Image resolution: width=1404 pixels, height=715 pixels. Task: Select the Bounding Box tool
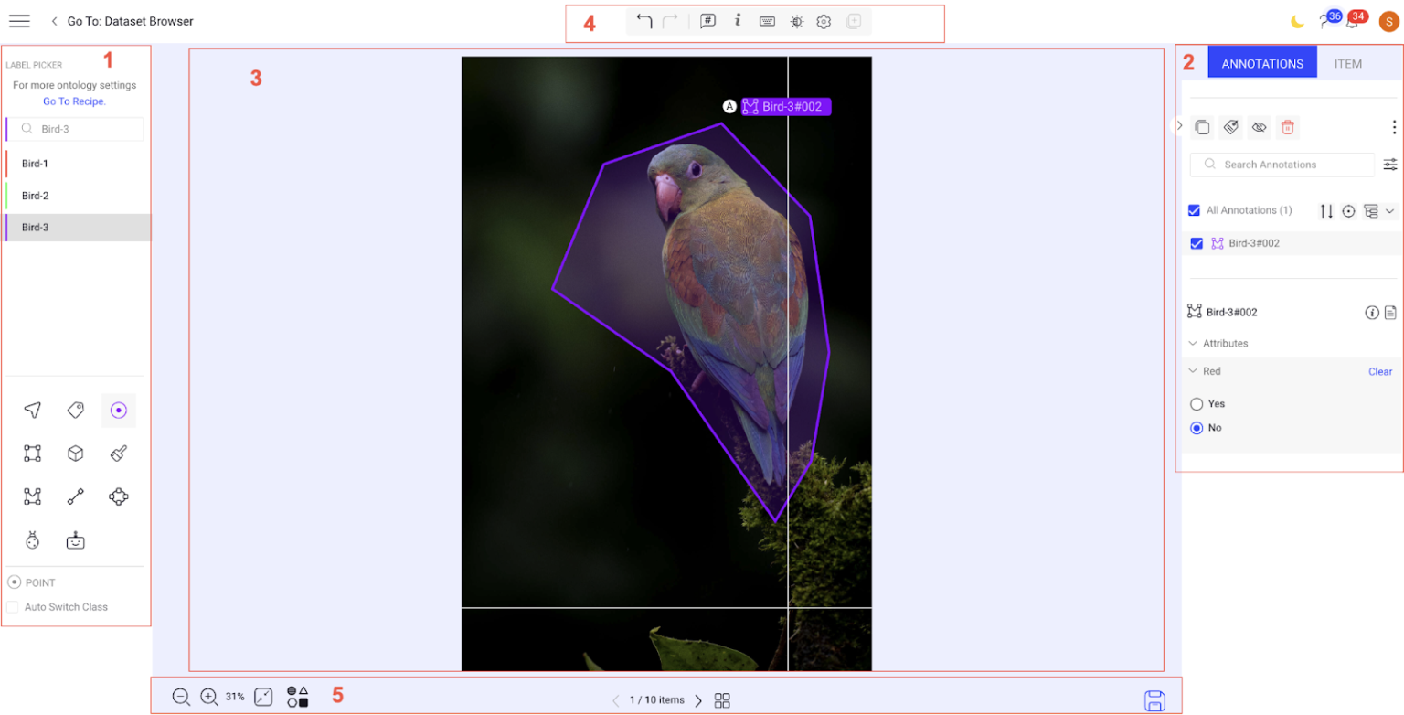tap(32, 453)
